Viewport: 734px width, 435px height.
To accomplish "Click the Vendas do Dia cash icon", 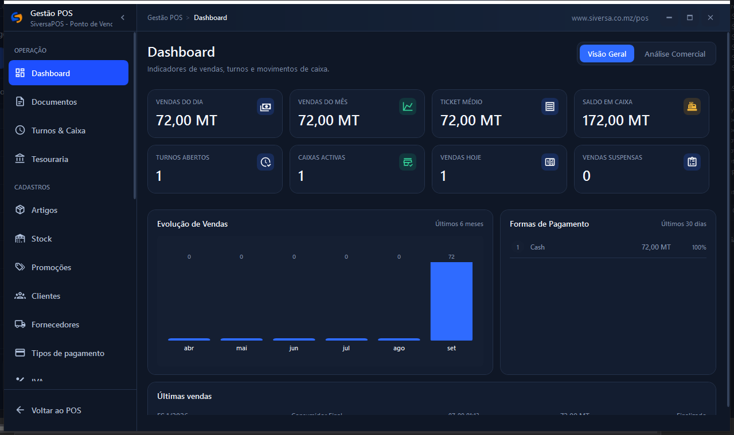I will (266, 106).
